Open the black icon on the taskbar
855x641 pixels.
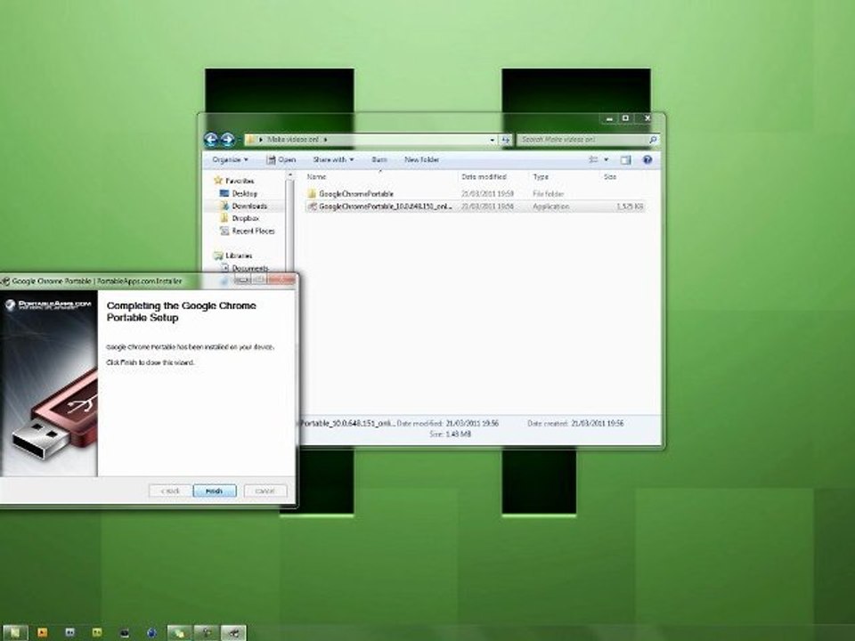(125, 633)
